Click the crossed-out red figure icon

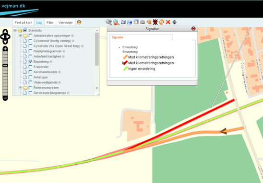(155, 22)
